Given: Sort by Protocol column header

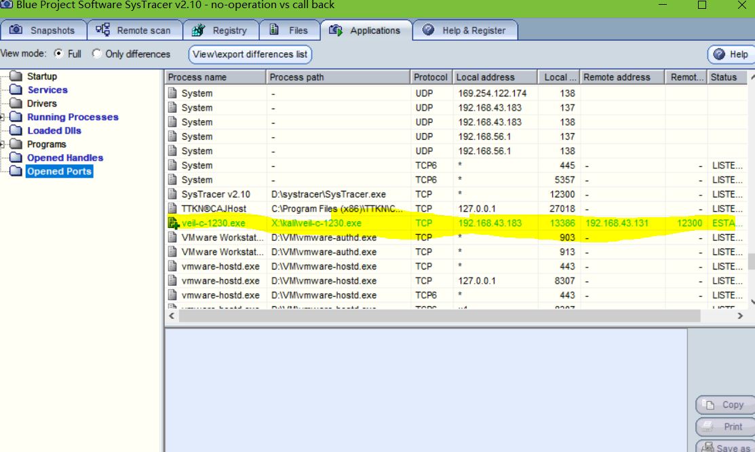Looking at the screenshot, I should [431, 77].
